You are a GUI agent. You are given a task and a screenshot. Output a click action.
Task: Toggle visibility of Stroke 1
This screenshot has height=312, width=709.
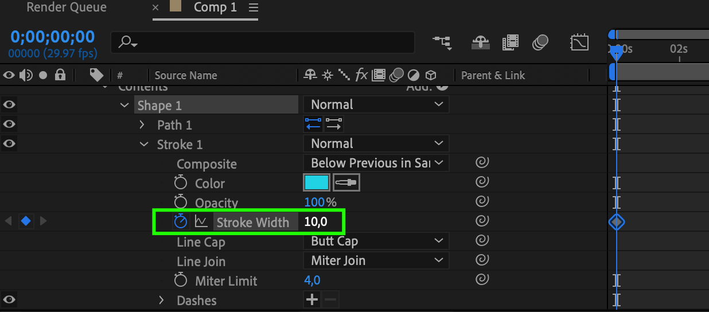(9, 144)
